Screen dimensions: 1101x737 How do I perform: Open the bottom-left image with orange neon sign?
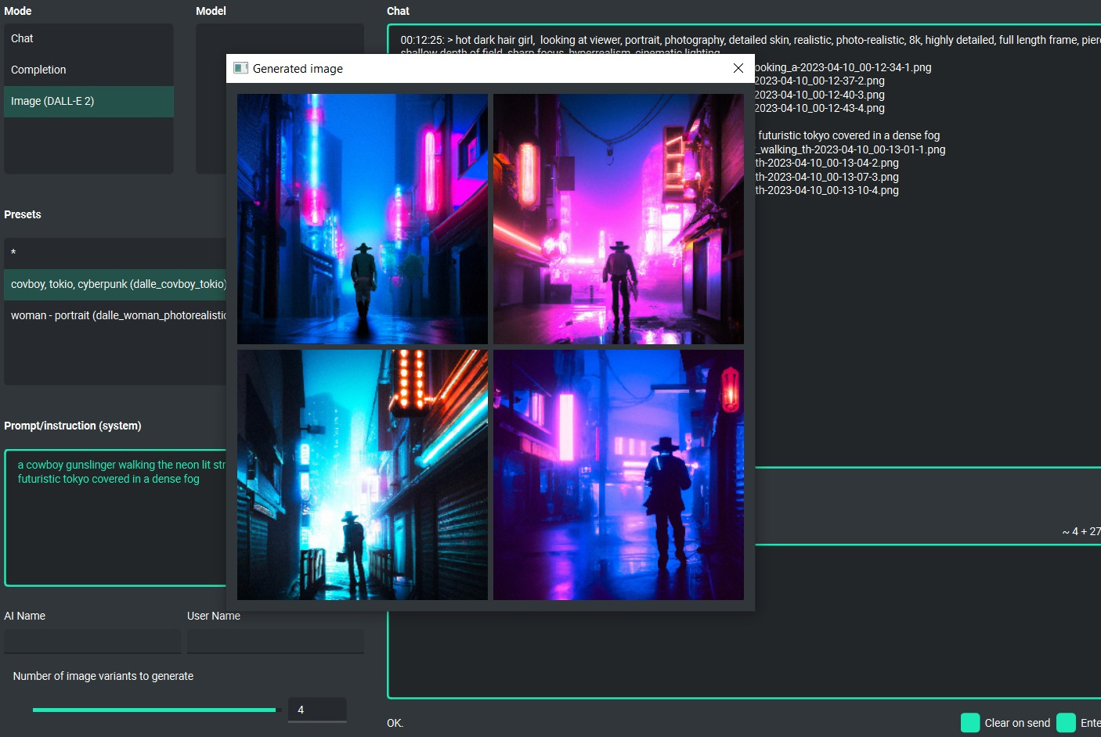362,475
